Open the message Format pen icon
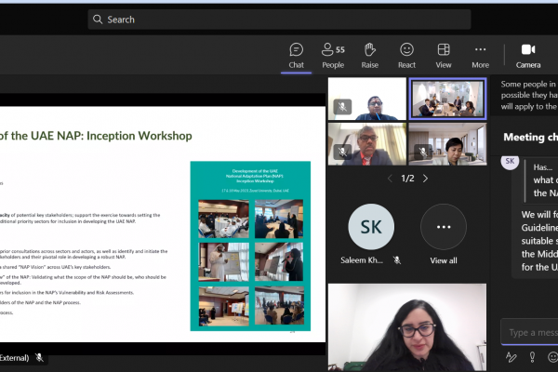Viewport: 558px width, 372px height. point(511,356)
